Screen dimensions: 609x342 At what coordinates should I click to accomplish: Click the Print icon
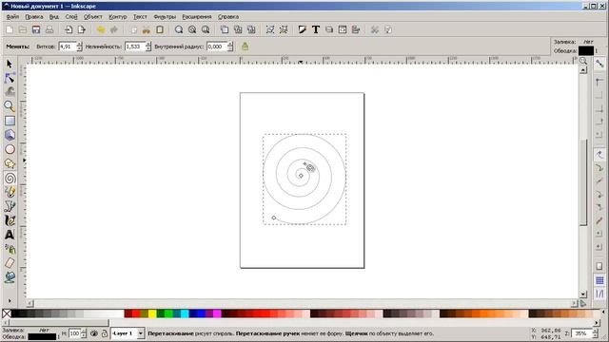(49, 29)
